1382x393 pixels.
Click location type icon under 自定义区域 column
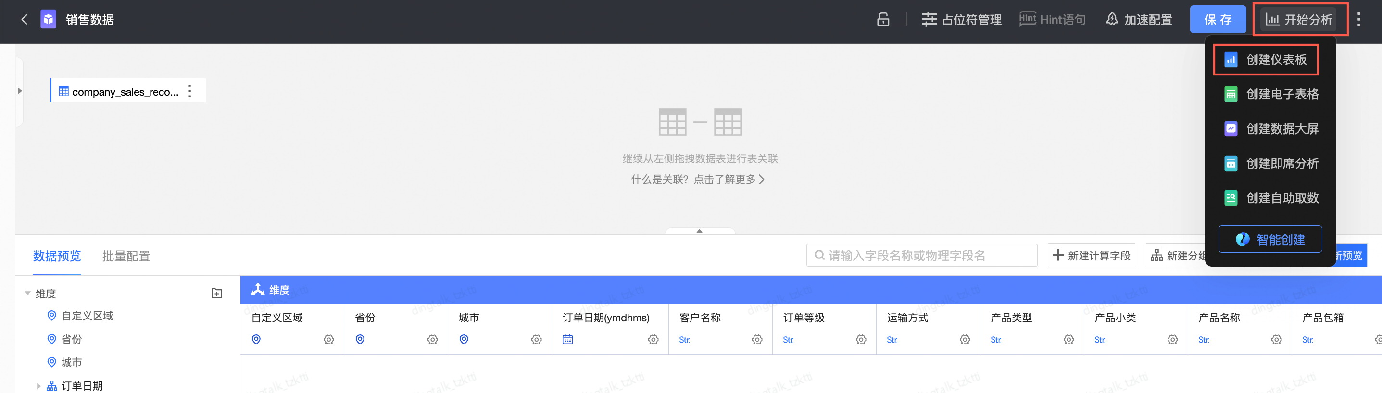(x=256, y=340)
